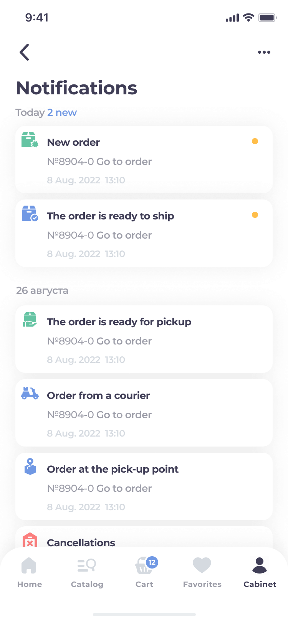Click the courier scooter icon
The image size is (288, 623).
(x=30, y=393)
